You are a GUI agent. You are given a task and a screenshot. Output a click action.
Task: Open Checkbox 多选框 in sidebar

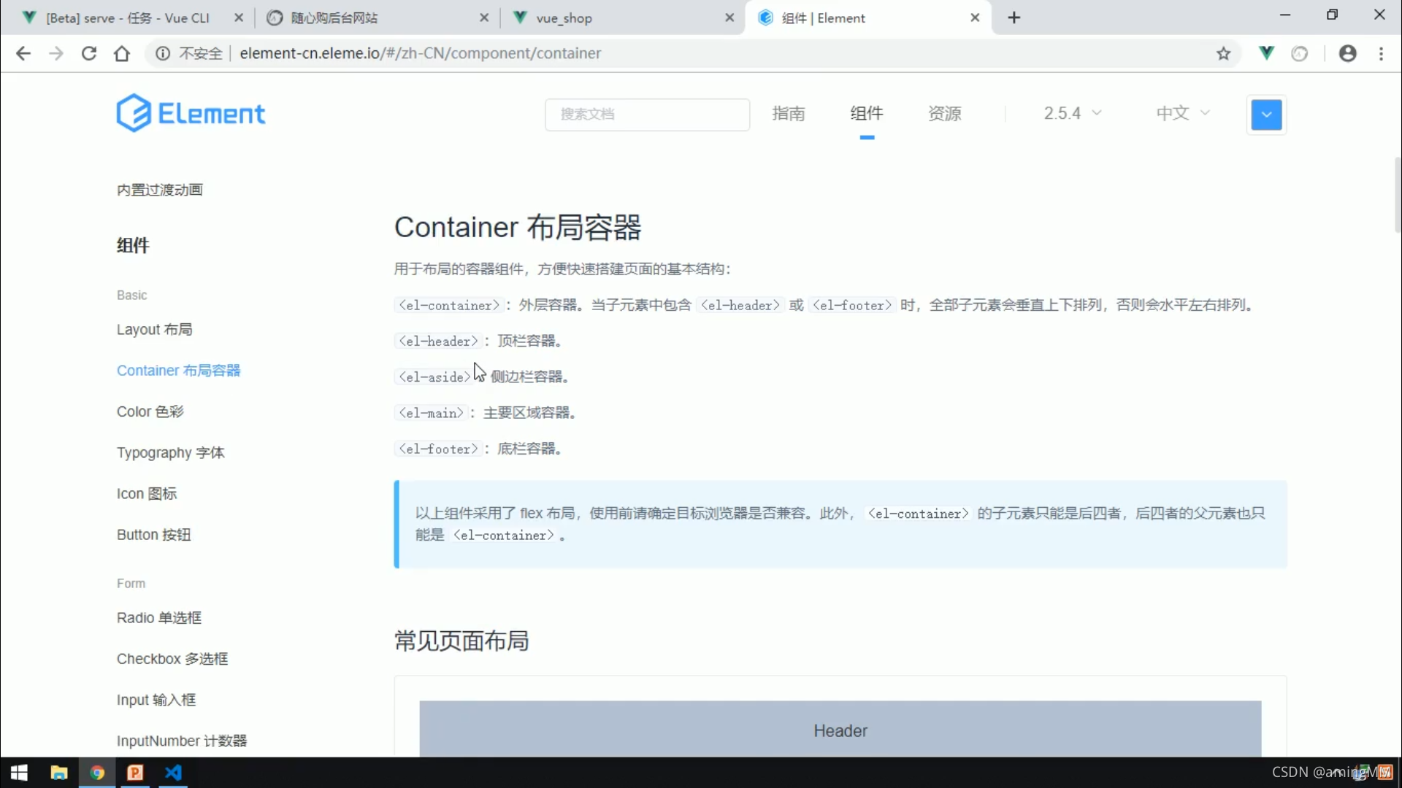[x=172, y=658]
